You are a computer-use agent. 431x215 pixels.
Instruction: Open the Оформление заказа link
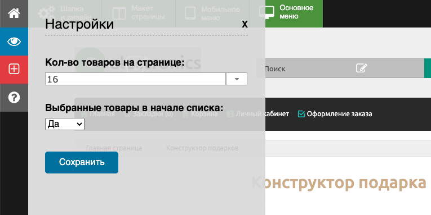coord(339,114)
